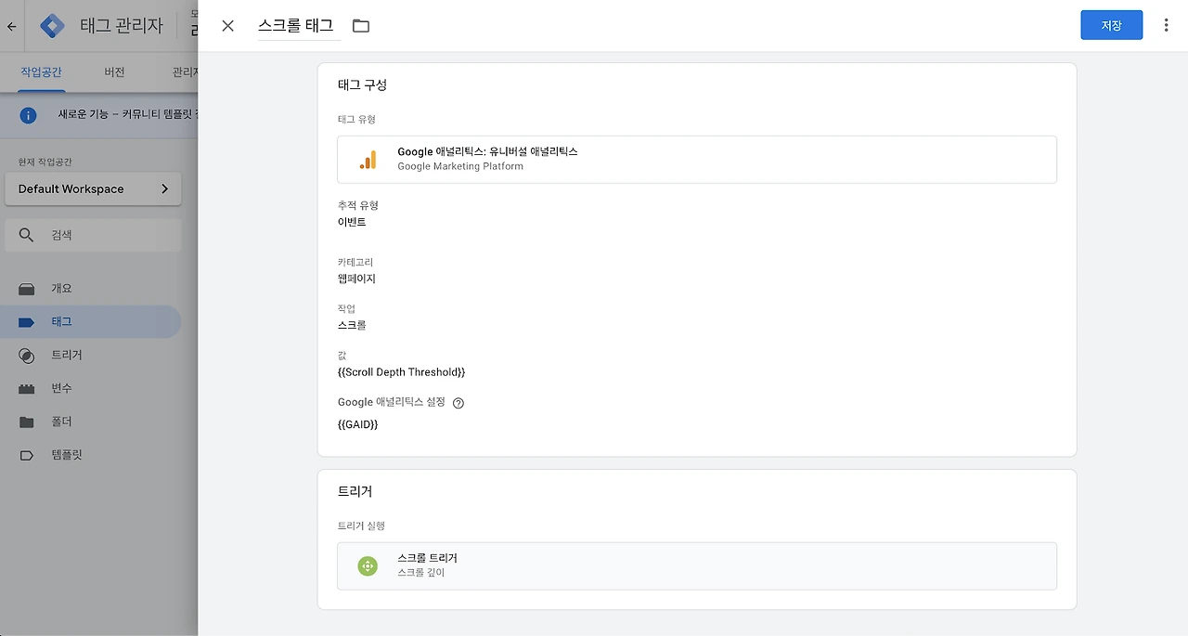Switch to the 작업공간 tab
The width and height of the screenshot is (1188, 636).
[42, 71]
